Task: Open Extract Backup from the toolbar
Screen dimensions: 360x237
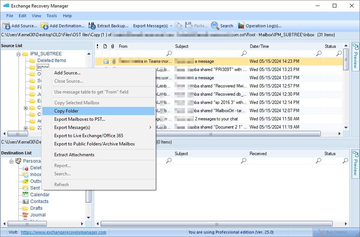Action: (92, 26)
